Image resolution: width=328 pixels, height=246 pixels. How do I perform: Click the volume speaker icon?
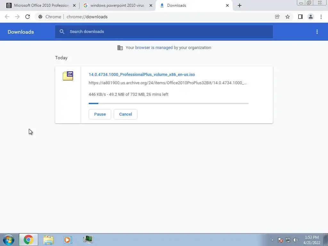(296, 240)
